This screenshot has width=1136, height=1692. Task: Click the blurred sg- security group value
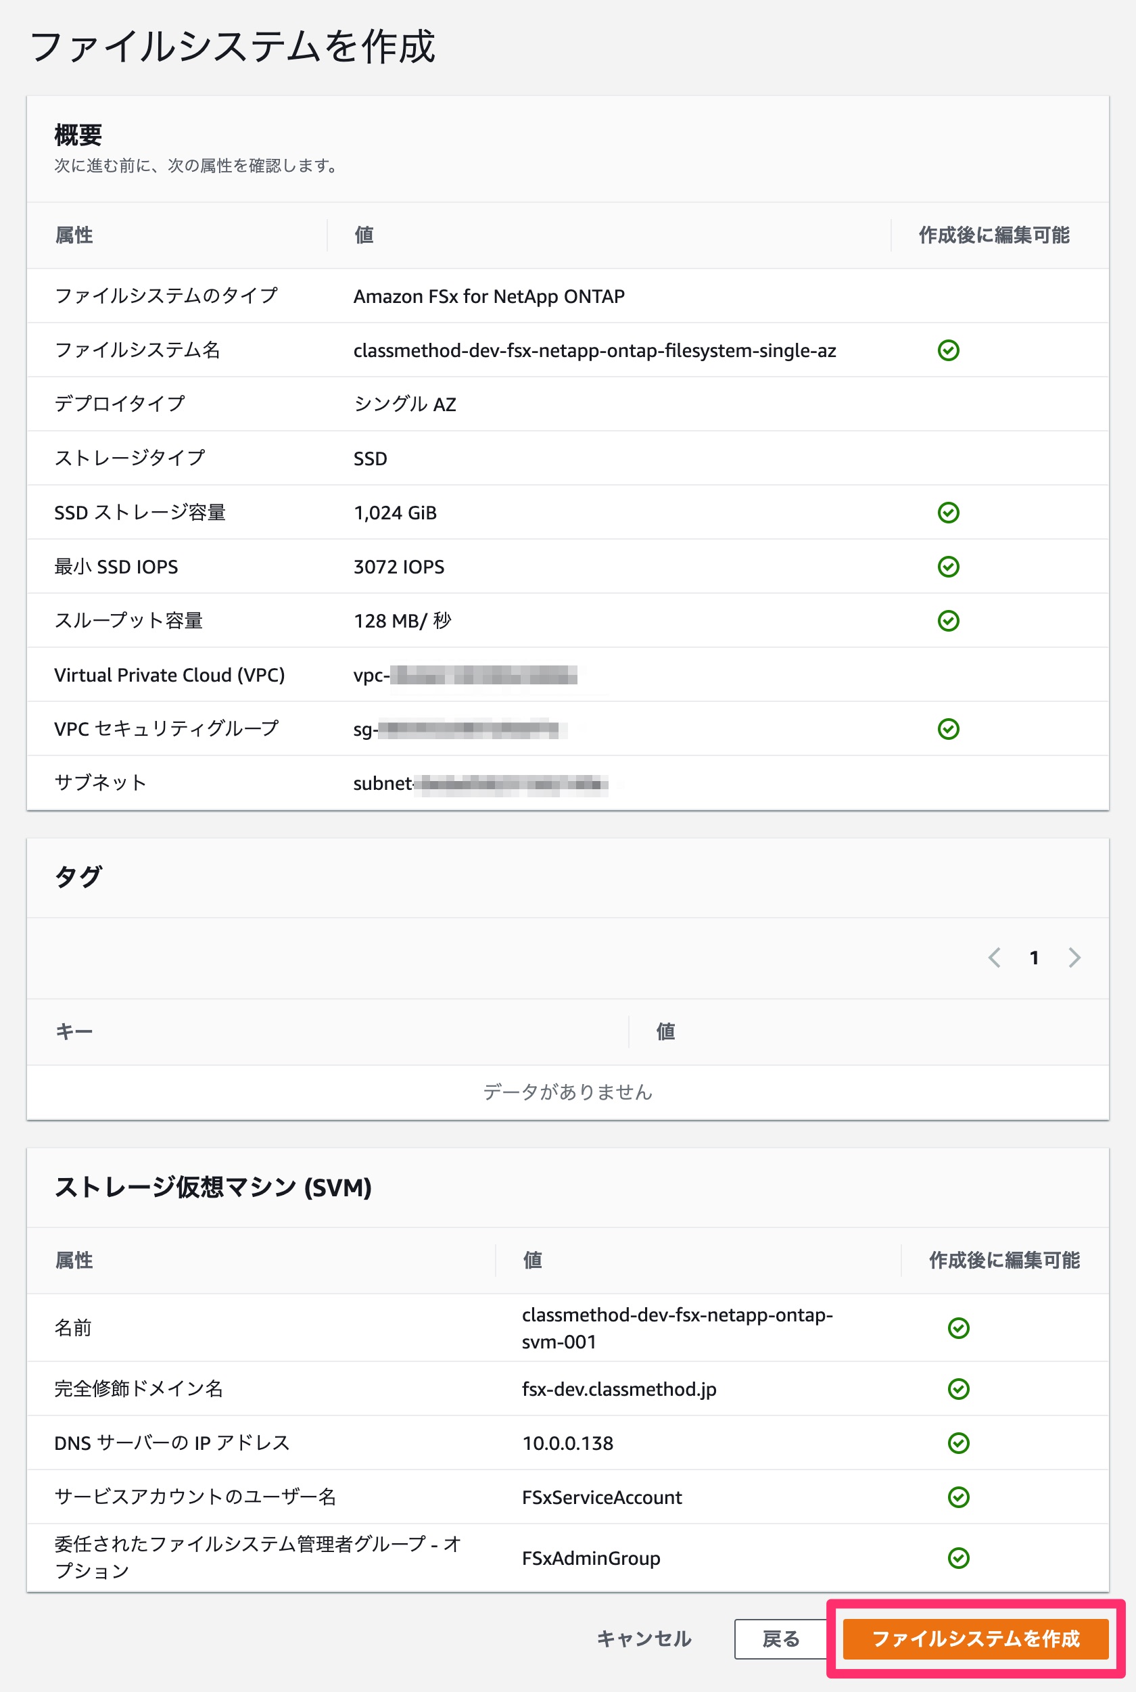[459, 729]
